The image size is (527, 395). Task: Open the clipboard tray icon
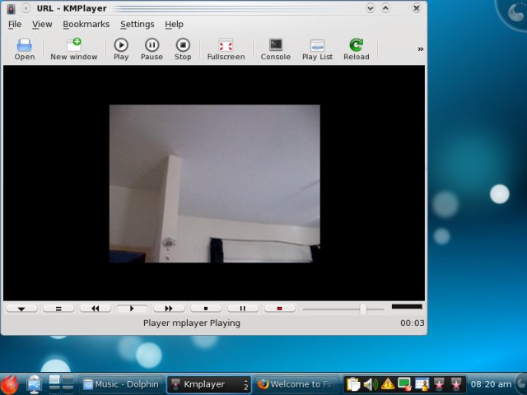point(353,384)
